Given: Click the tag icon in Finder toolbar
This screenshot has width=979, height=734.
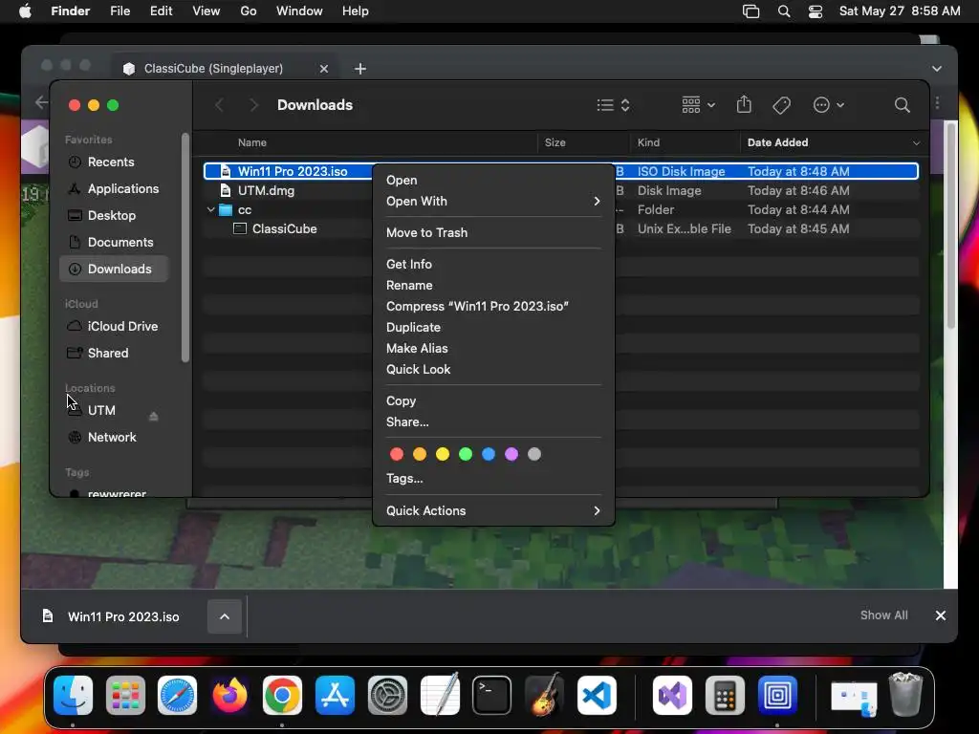Looking at the screenshot, I should tap(782, 105).
